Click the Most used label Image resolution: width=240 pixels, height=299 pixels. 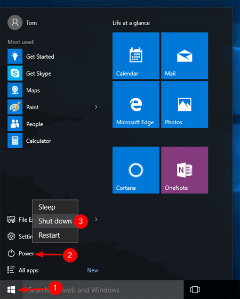coord(20,42)
